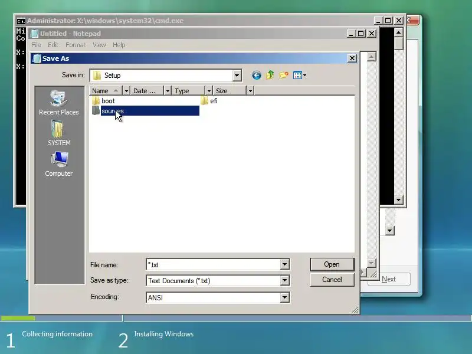This screenshot has width=472, height=354.
Task: Click the File name input field
Action: point(213,264)
